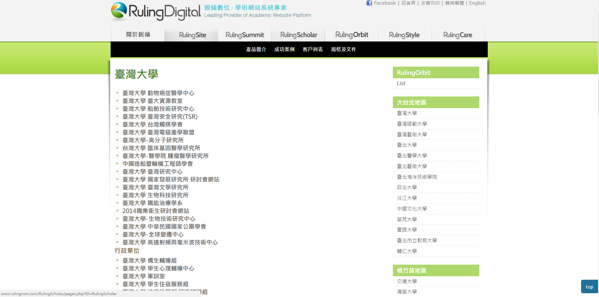Open 臺灣大學-高分子研究所 link

coord(153,140)
